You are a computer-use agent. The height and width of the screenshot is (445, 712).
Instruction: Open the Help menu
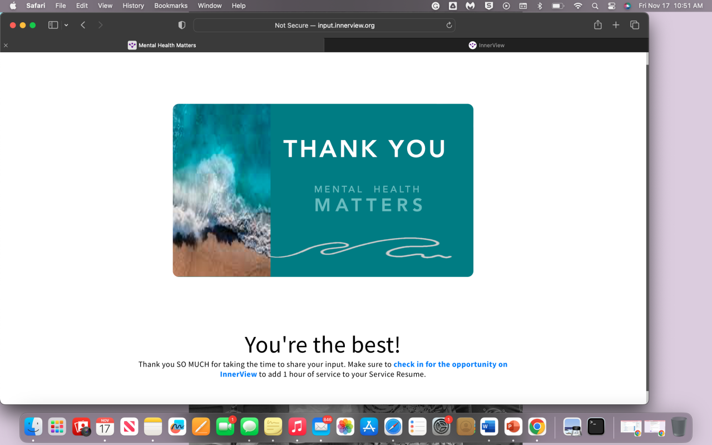click(239, 6)
